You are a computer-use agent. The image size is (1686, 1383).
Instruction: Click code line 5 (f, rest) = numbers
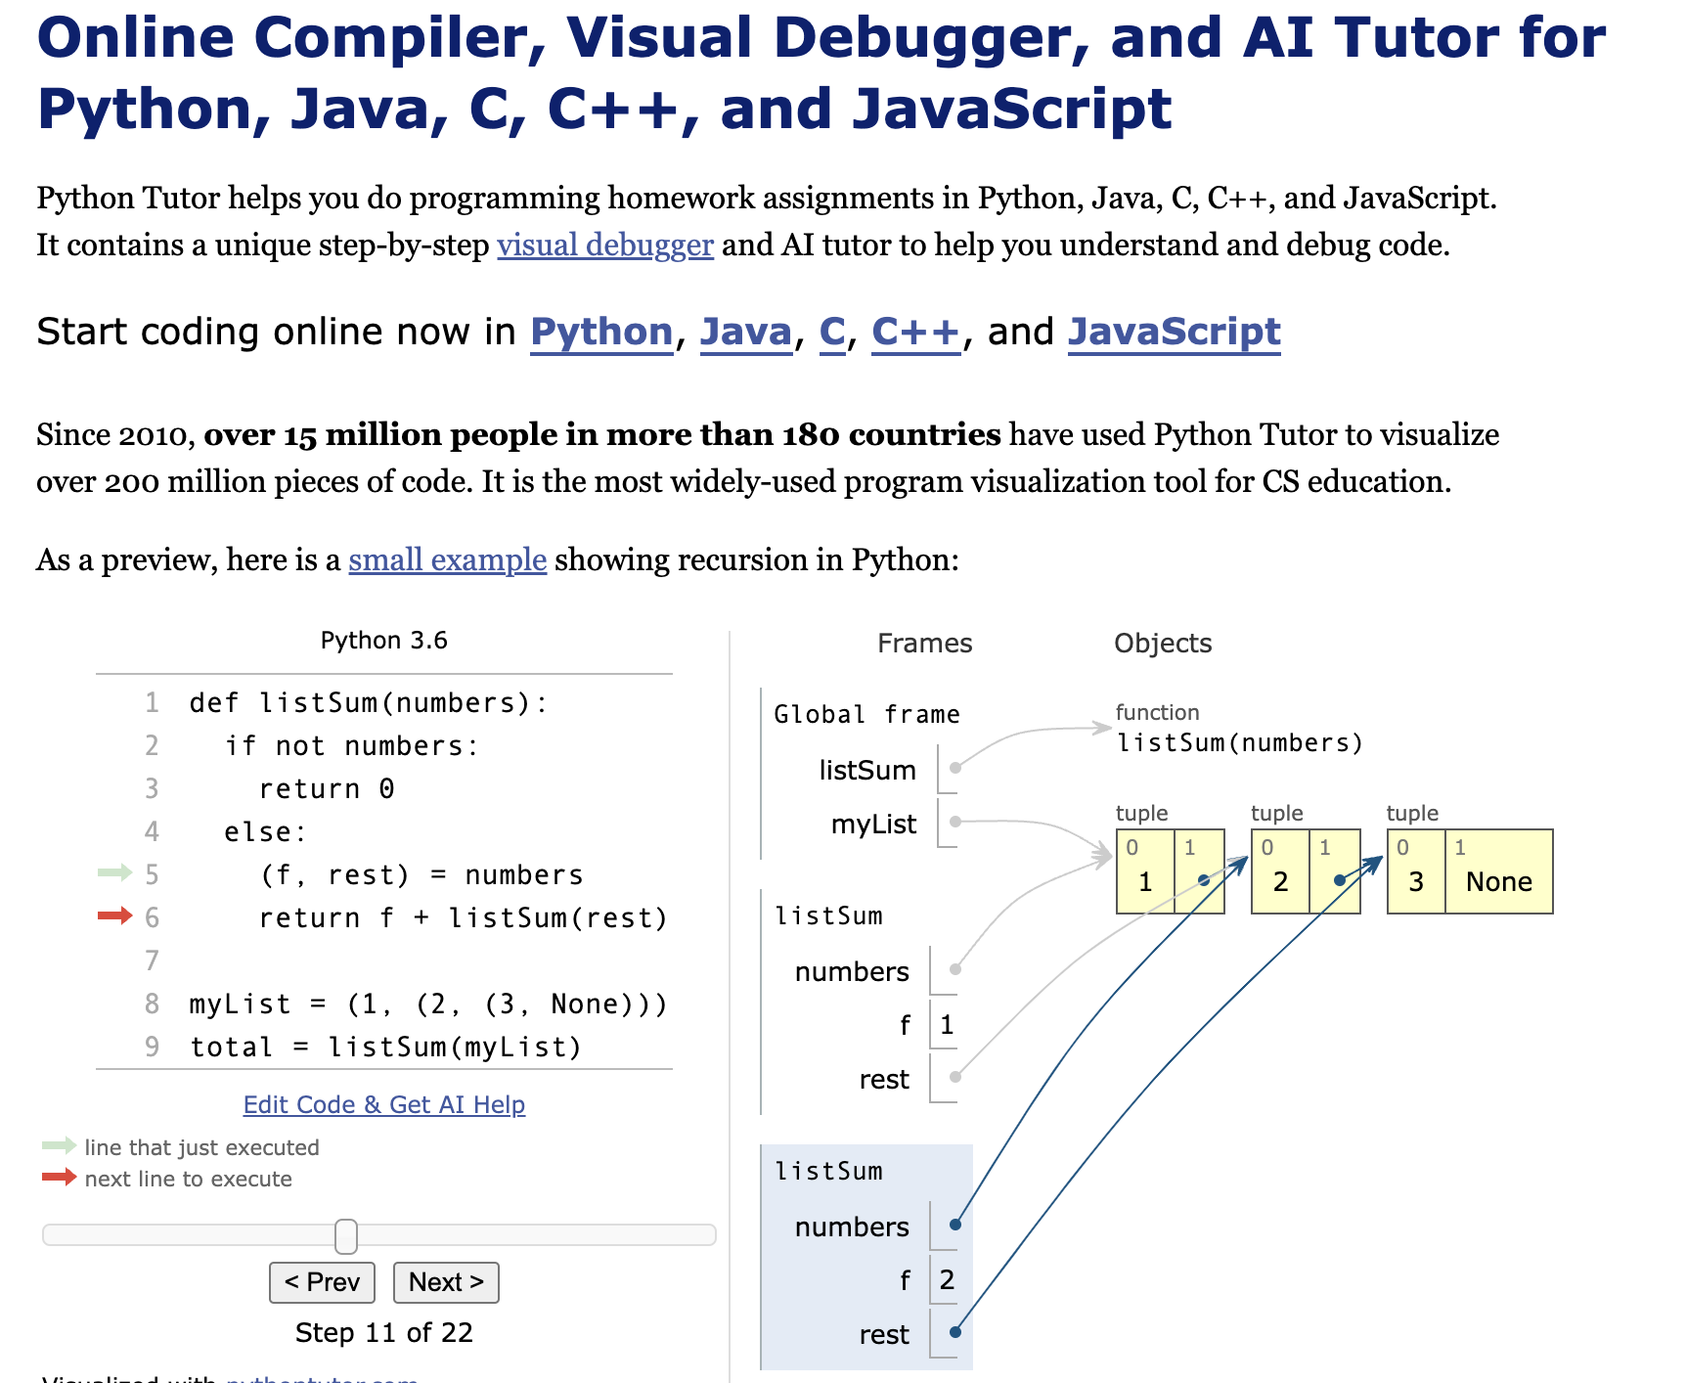coord(421,875)
